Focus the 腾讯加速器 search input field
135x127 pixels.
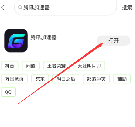(x=65, y=7)
